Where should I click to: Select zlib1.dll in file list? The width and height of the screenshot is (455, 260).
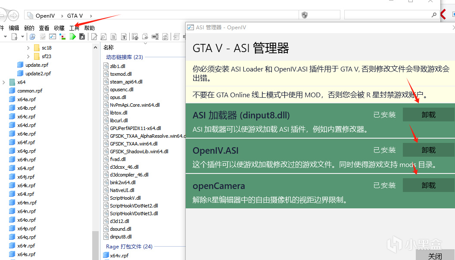(118, 66)
